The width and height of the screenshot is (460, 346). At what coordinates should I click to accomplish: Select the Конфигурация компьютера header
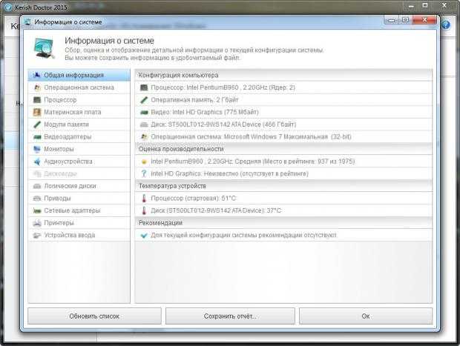pos(178,75)
